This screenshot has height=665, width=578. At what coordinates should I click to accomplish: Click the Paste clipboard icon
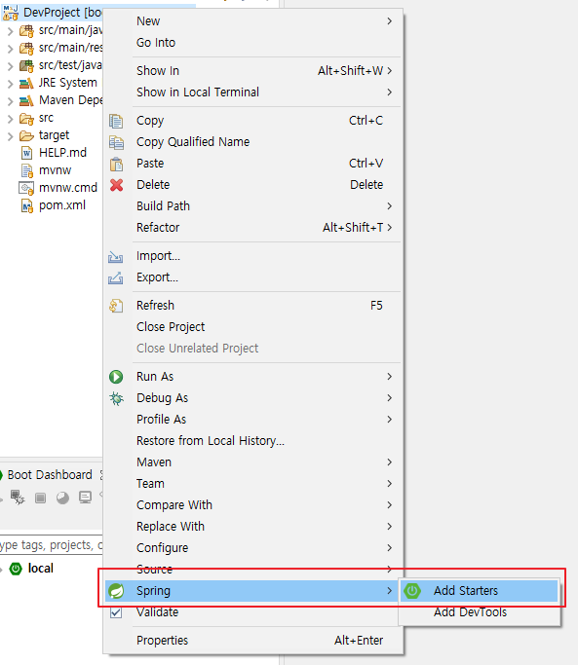pos(116,164)
